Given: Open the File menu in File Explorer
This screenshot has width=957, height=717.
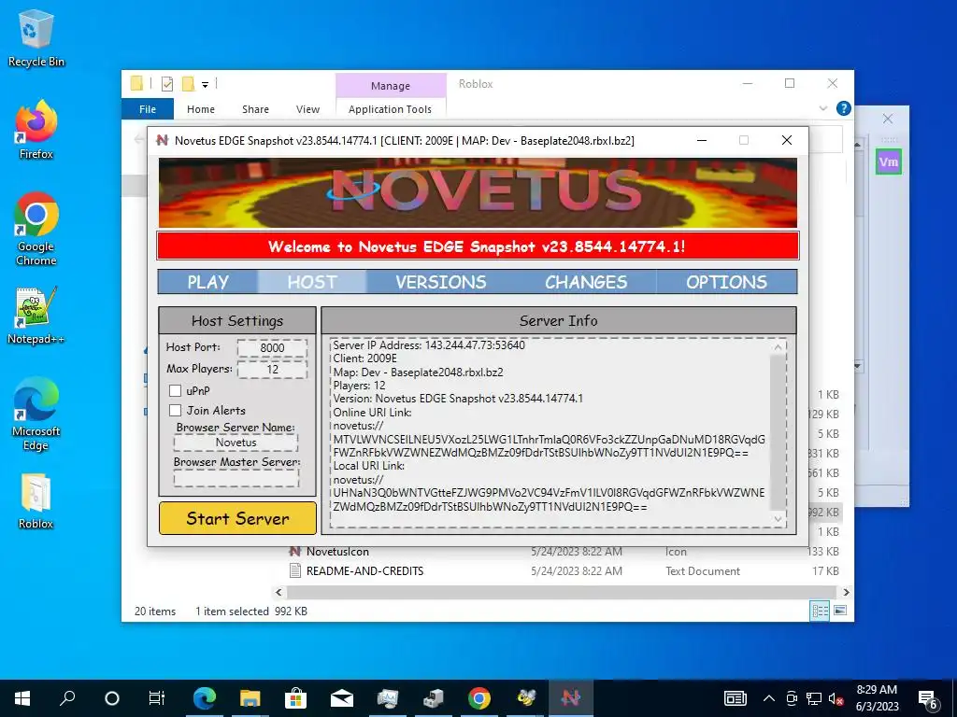Looking at the screenshot, I should pyautogui.click(x=148, y=109).
